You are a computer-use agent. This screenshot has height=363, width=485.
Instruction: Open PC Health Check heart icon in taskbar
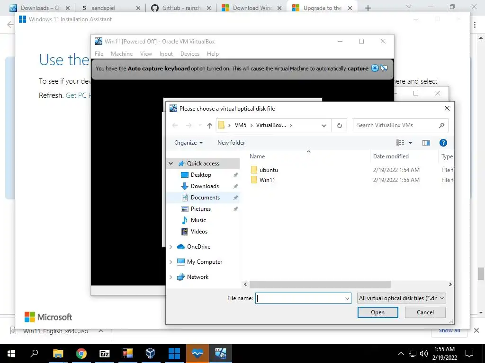pyautogui.click(x=198, y=354)
